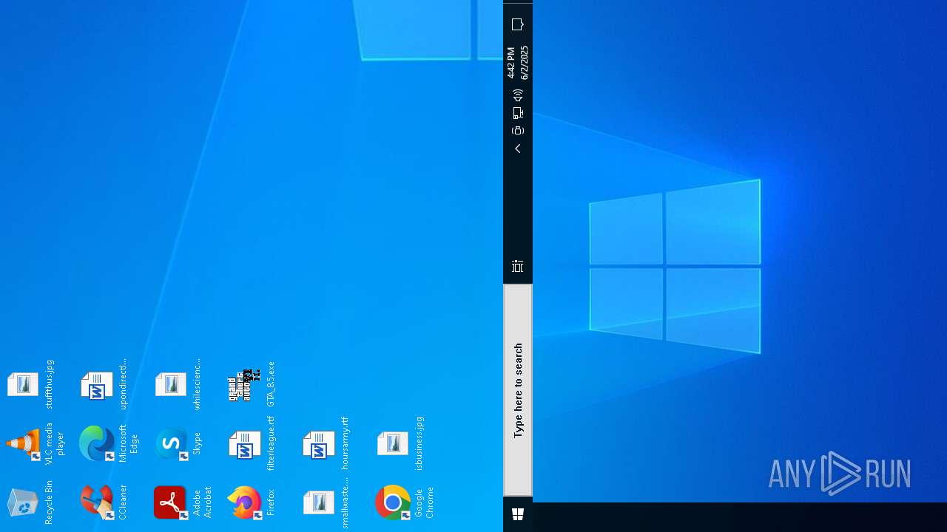Expand the hidden tray icons chevron
The height and width of the screenshot is (532, 947).
(518, 149)
